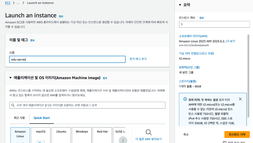Click the browse more AMIs magnifier icon
The height and width of the screenshot is (143, 253).
click(149, 133)
